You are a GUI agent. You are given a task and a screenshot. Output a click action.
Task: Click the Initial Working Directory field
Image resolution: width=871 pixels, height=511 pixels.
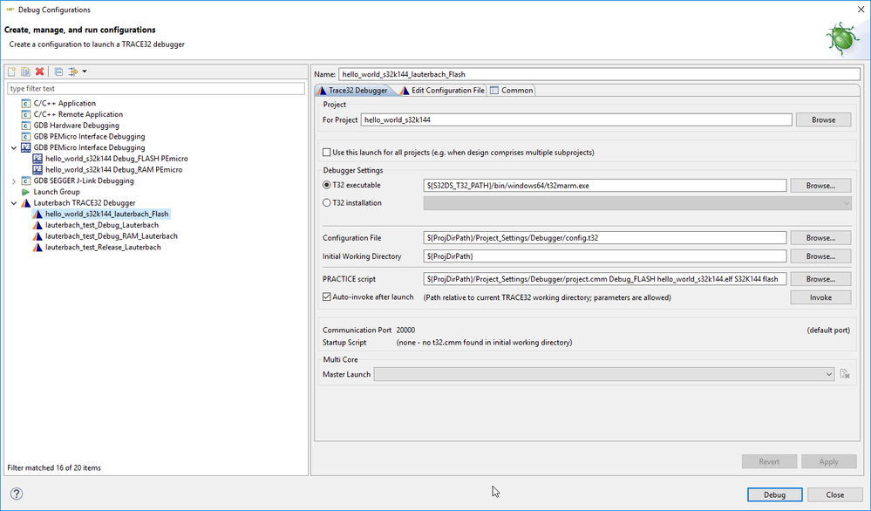tap(605, 256)
